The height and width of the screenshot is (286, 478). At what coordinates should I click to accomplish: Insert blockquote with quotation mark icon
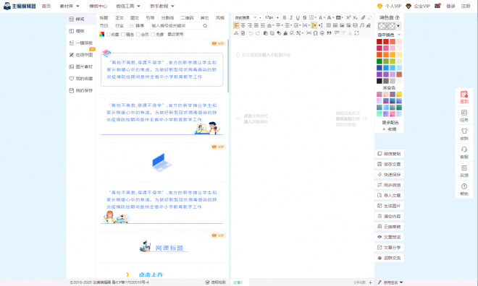[x=329, y=33]
